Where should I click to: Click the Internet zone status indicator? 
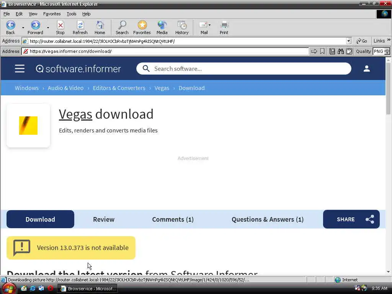pos(346,280)
